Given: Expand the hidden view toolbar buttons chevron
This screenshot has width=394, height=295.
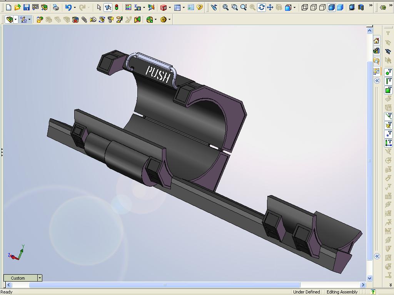Looking at the screenshot, I should coord(371,6).
